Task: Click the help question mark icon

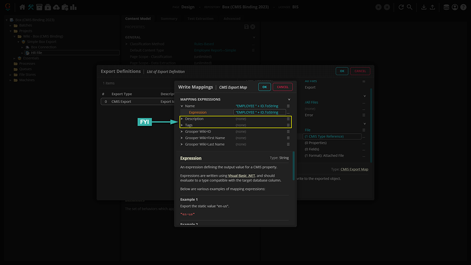Action: 463,7
